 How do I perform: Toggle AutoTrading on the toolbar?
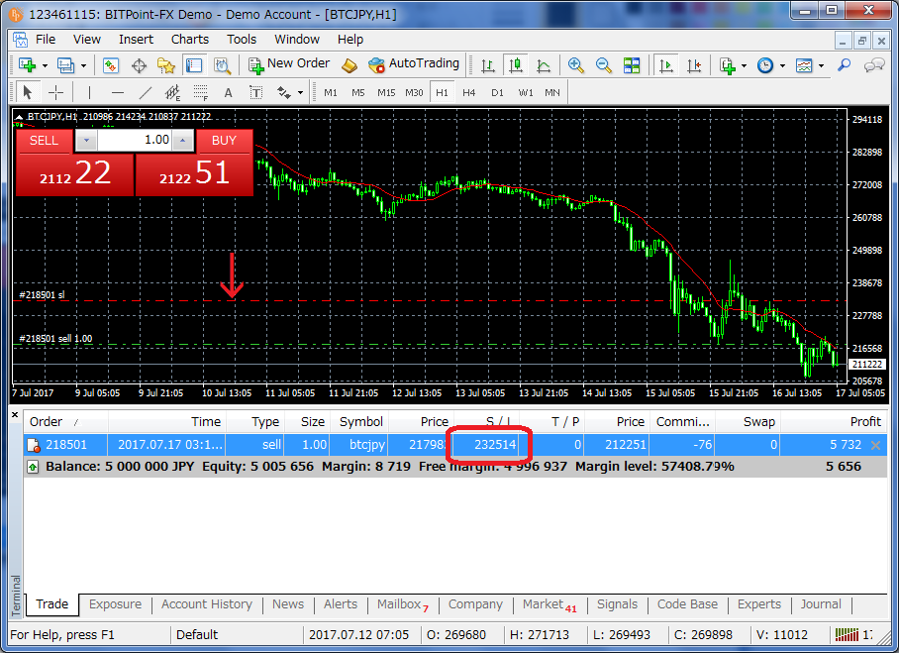tap(414, 64)
